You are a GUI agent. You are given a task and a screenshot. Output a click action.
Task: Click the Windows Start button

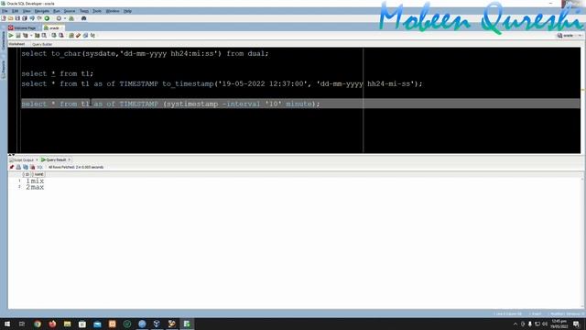point(7,324)
